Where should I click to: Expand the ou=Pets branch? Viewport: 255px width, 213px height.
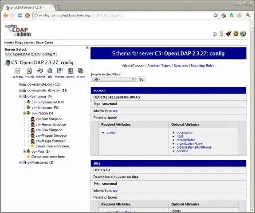pyautogui.click(x=24, y=152)
